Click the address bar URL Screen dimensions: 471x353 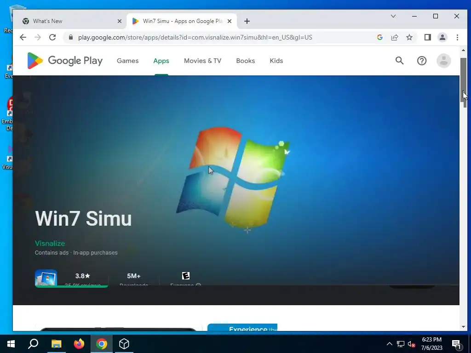[195, 37]
